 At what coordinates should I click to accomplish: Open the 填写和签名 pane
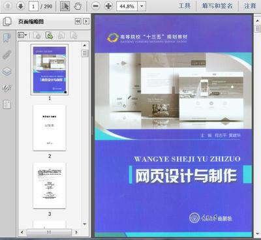217,6
